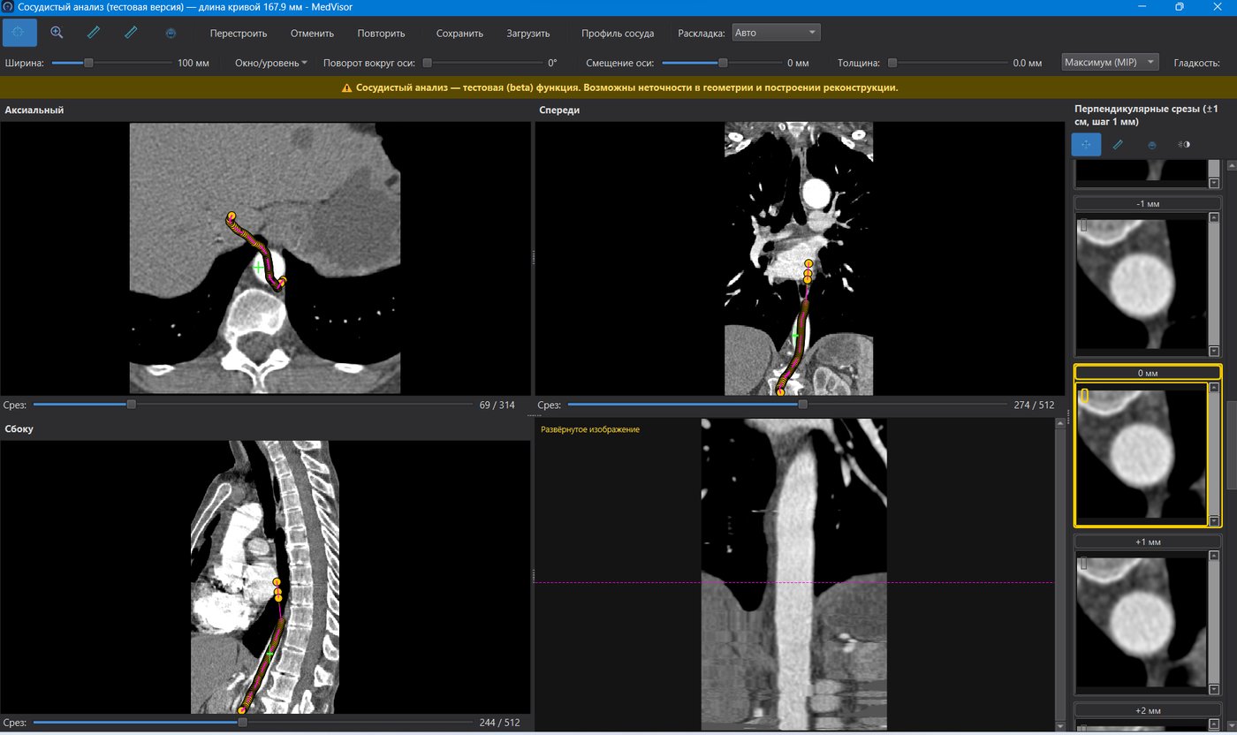
Task: Open the Раскладка layout dropdown set to Авто
Action: pyautogui.click(x=776, y=33)
